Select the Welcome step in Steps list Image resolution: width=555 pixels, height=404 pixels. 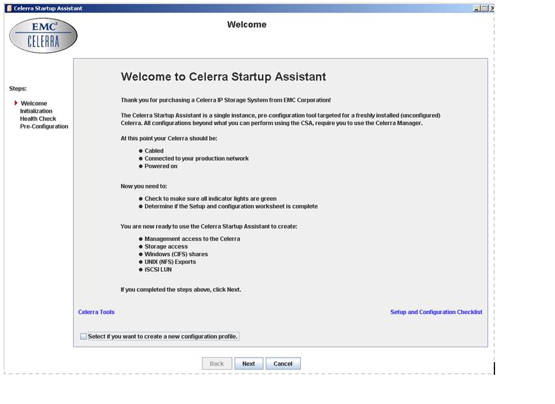tap(34, 104)
